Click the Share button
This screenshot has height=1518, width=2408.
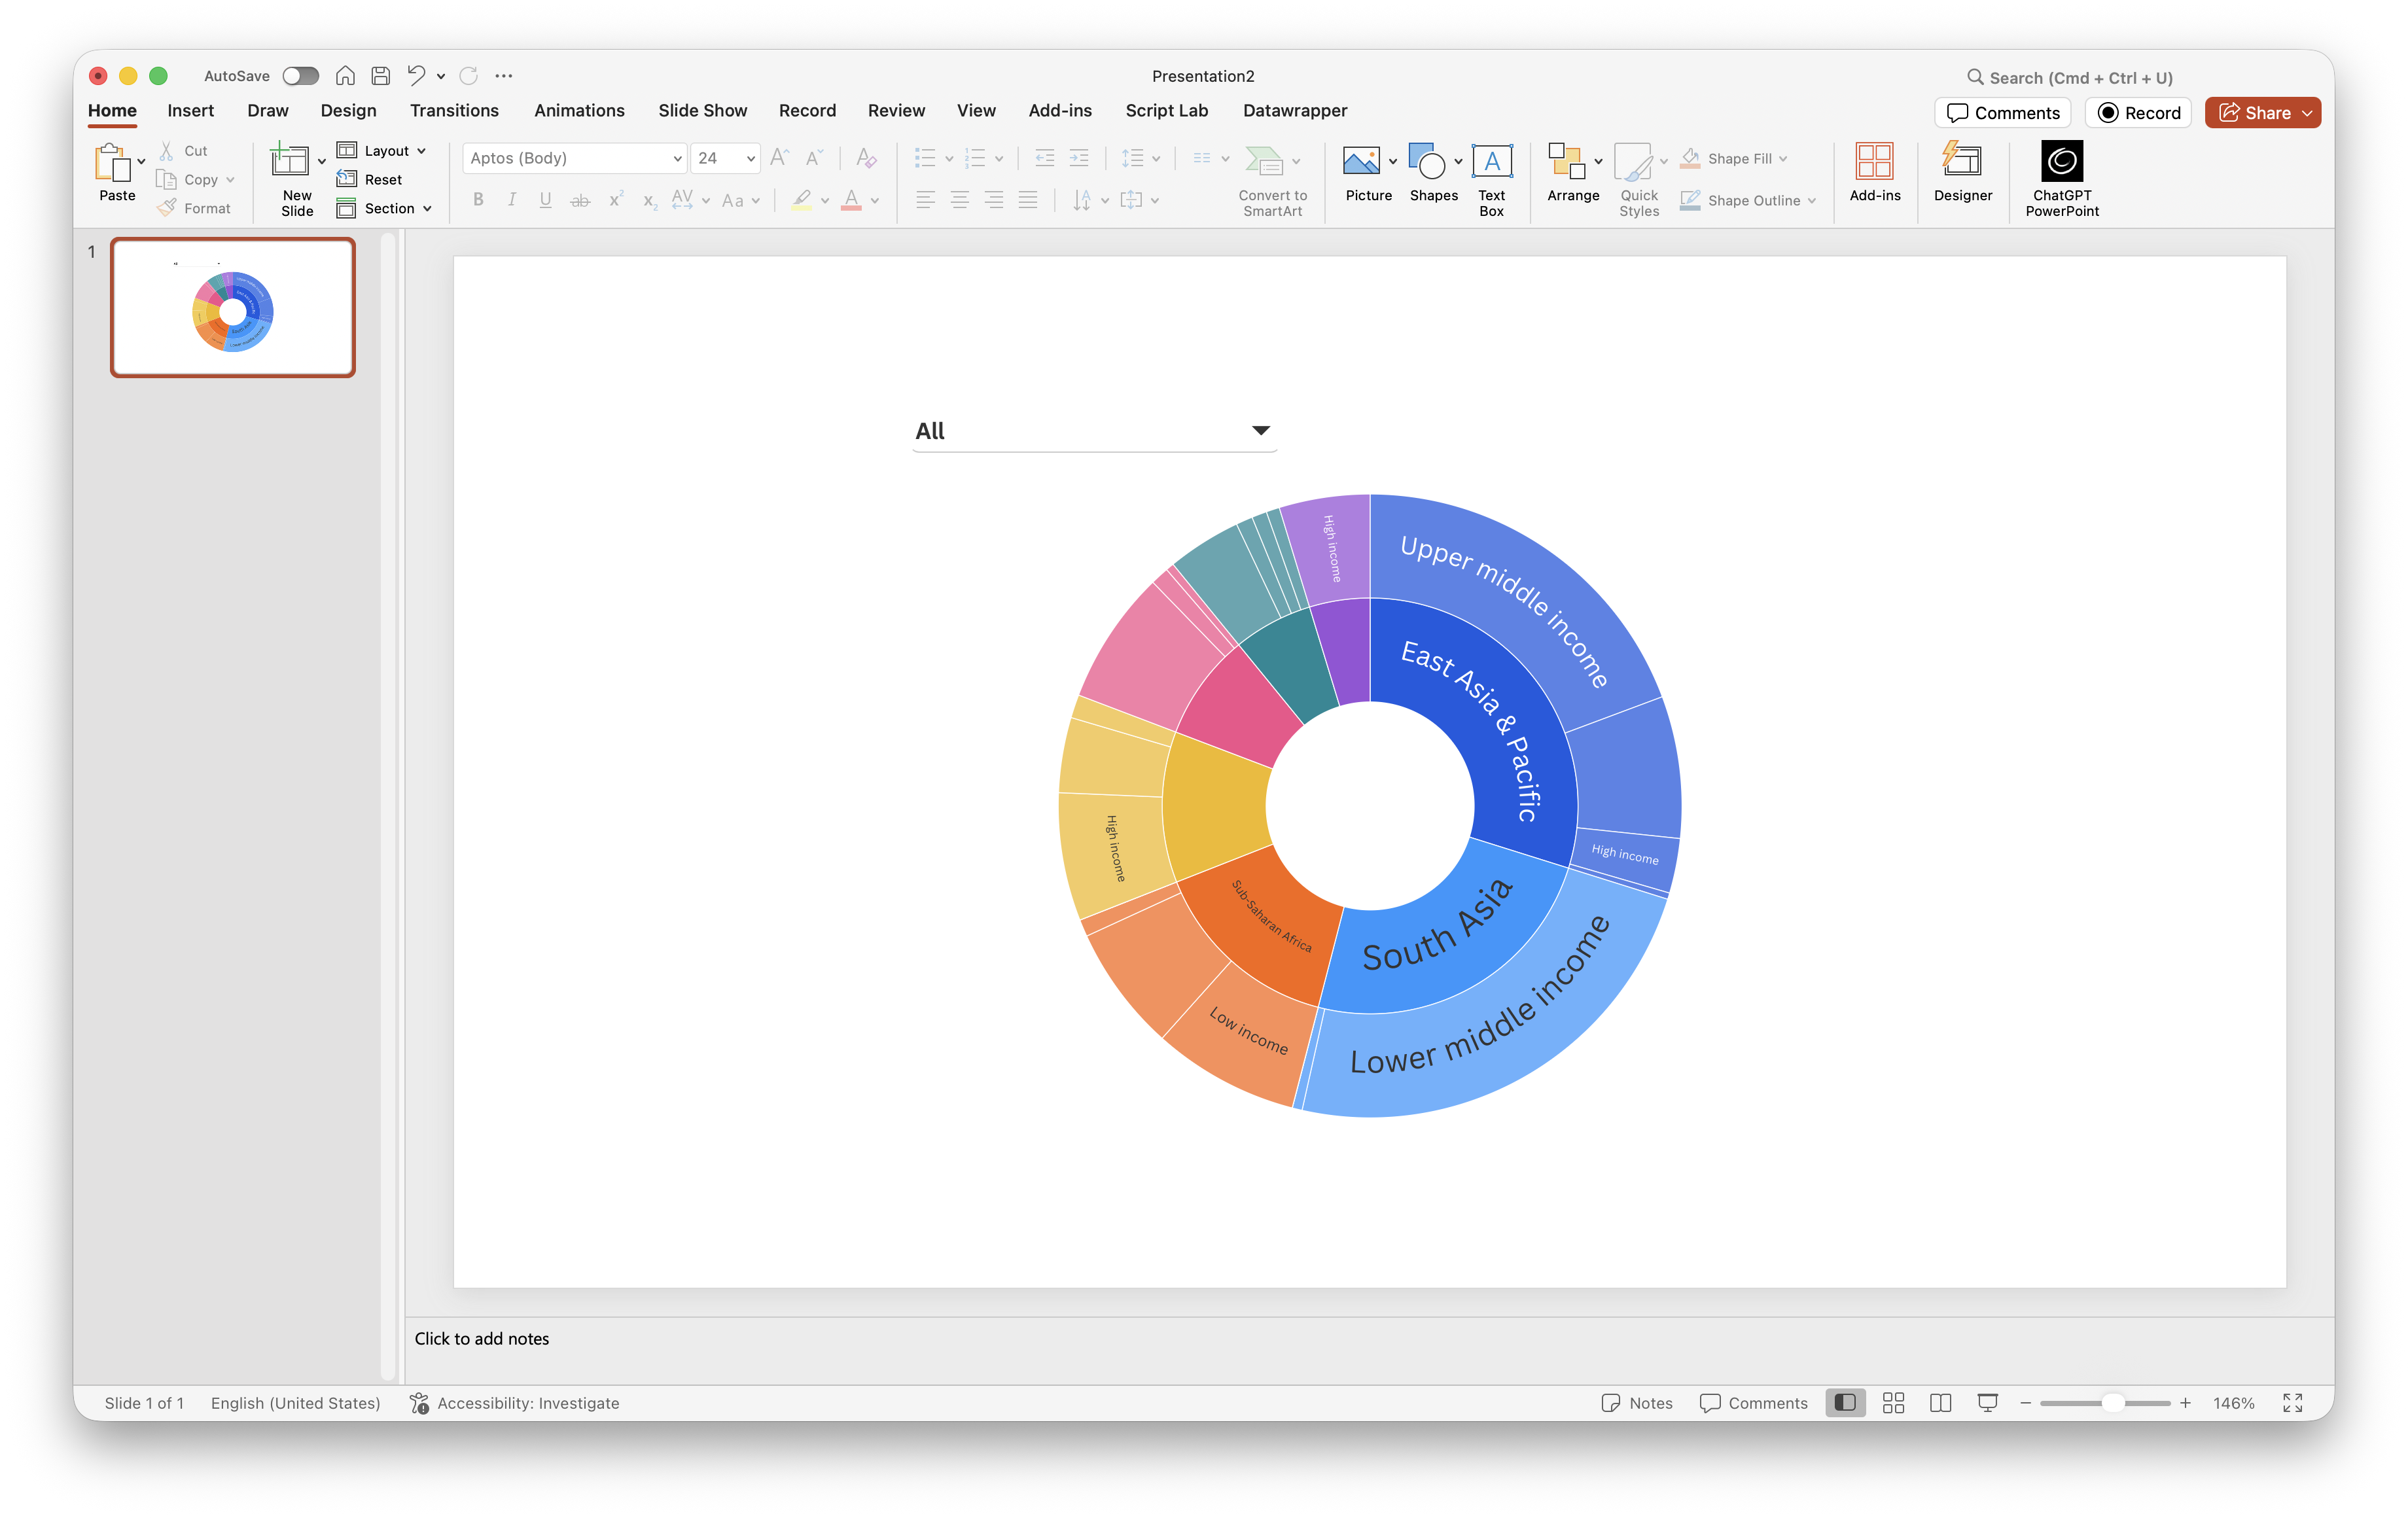[x=2254, y=113]
